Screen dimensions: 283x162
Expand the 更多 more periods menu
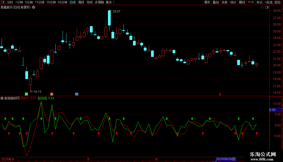pos(110,2)
